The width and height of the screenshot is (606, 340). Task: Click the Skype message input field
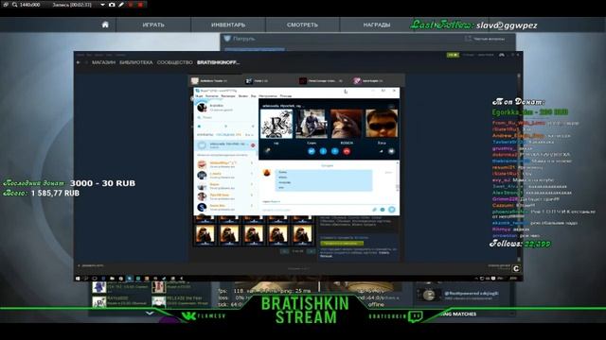coord(315,210)
